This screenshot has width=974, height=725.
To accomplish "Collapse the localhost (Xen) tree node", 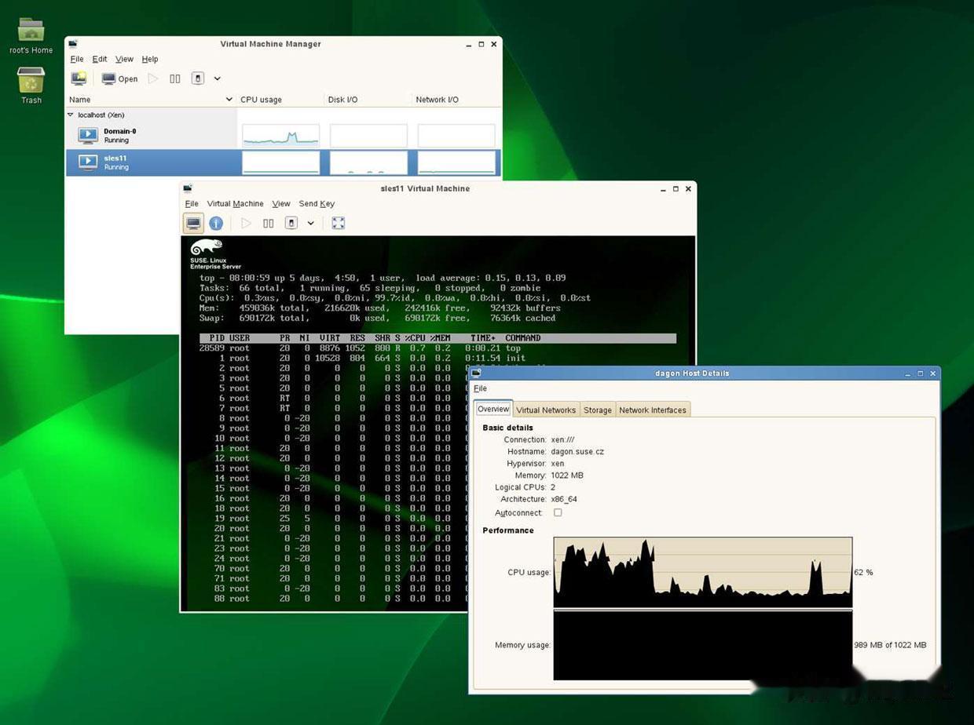I will point(71,115).
